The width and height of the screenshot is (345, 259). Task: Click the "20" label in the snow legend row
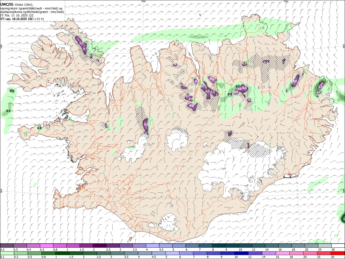(x=306, y=250)
